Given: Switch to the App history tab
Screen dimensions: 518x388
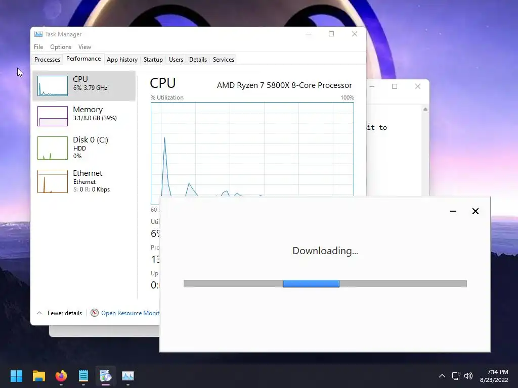Looking at the screenshot, I should tap(122, 60).
